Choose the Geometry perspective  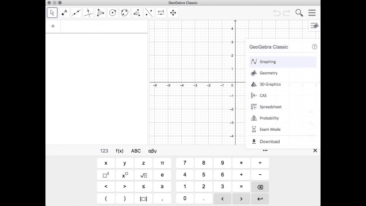coord(283,73)
